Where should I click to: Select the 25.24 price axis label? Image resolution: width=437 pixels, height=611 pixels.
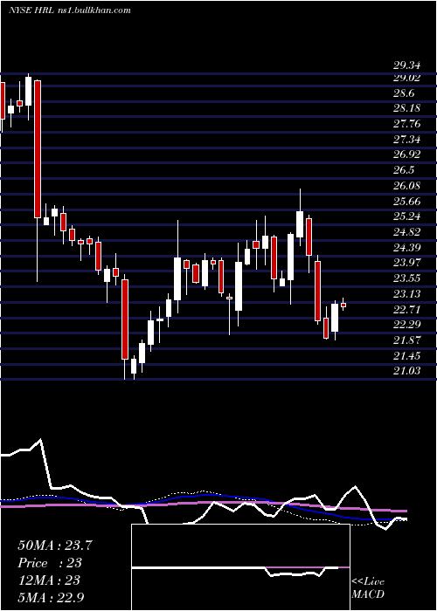[x=406, y=216]
